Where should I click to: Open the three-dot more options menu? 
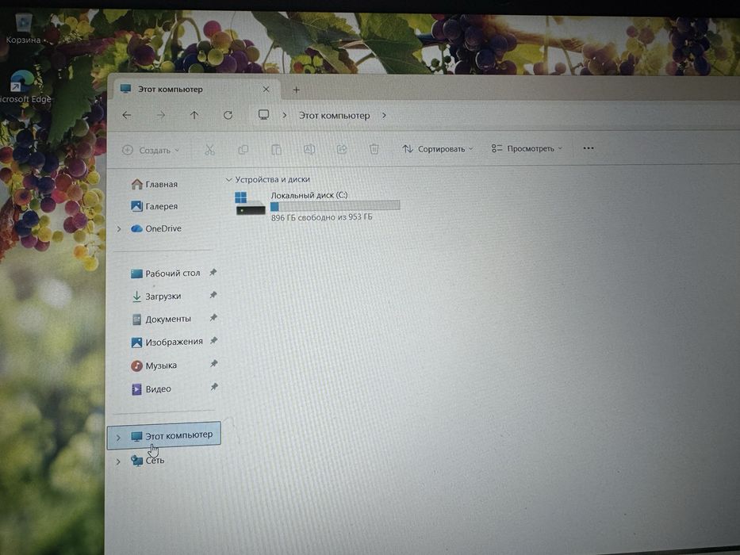(588, 148)
